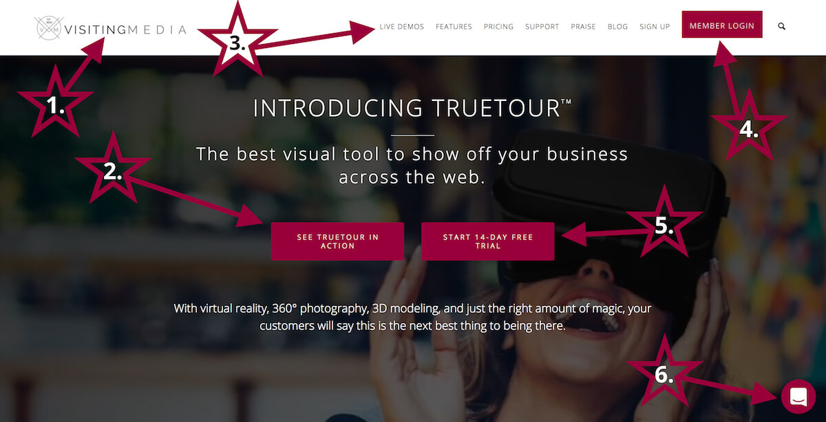Click See TrueTour in Action button
Screen dimensions: 826x422
click(337, 241)
